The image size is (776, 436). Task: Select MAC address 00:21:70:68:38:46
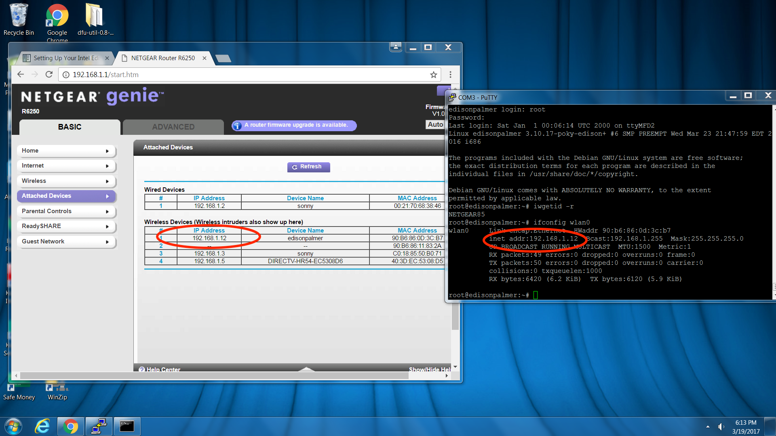coord(417,206)
